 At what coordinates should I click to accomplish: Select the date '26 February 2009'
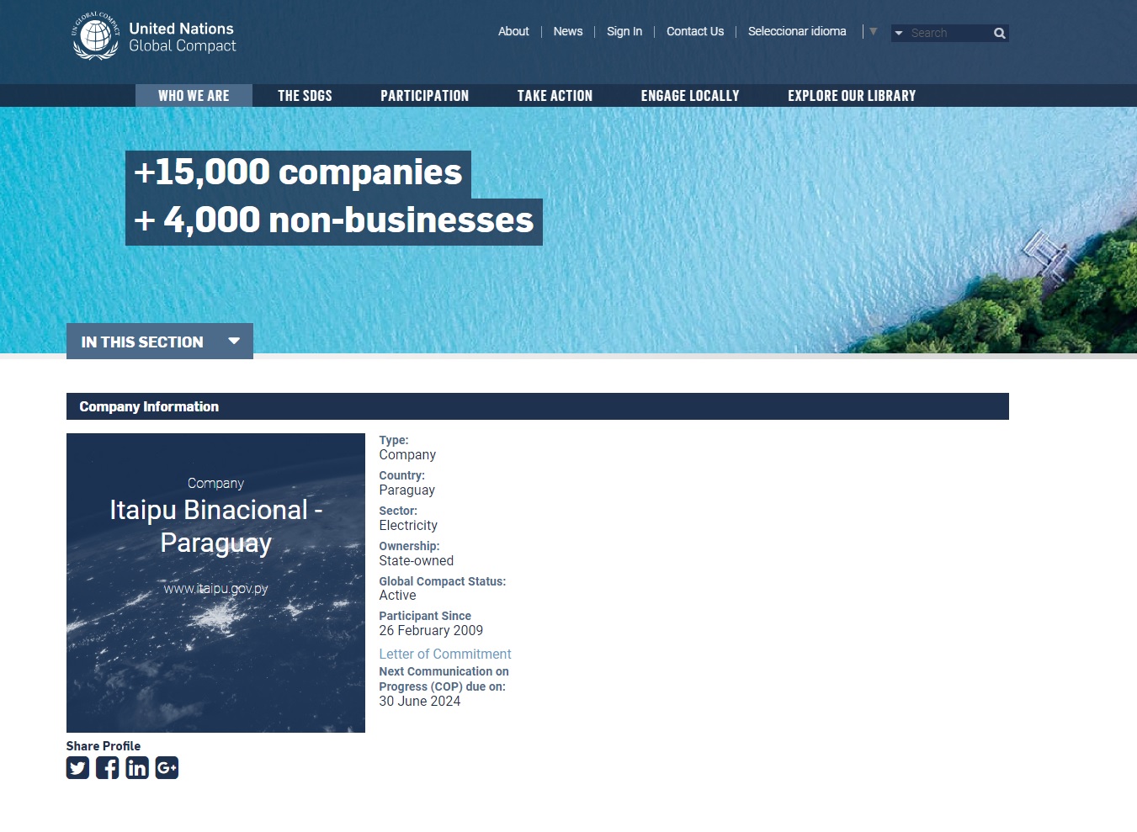431,631
